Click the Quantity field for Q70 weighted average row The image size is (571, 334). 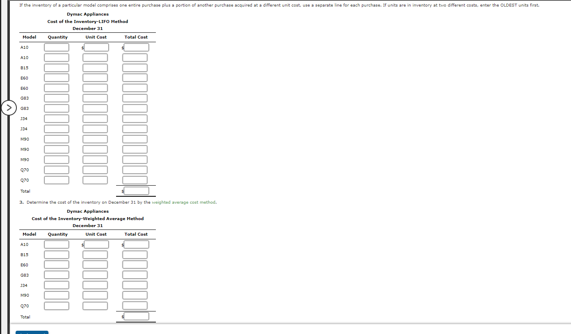56,305
